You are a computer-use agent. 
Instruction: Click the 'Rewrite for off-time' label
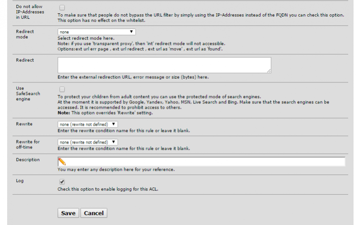[28, 144]
